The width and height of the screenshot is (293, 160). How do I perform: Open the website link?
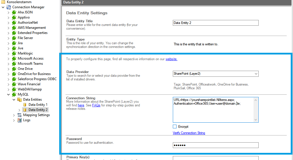[171, 59]
